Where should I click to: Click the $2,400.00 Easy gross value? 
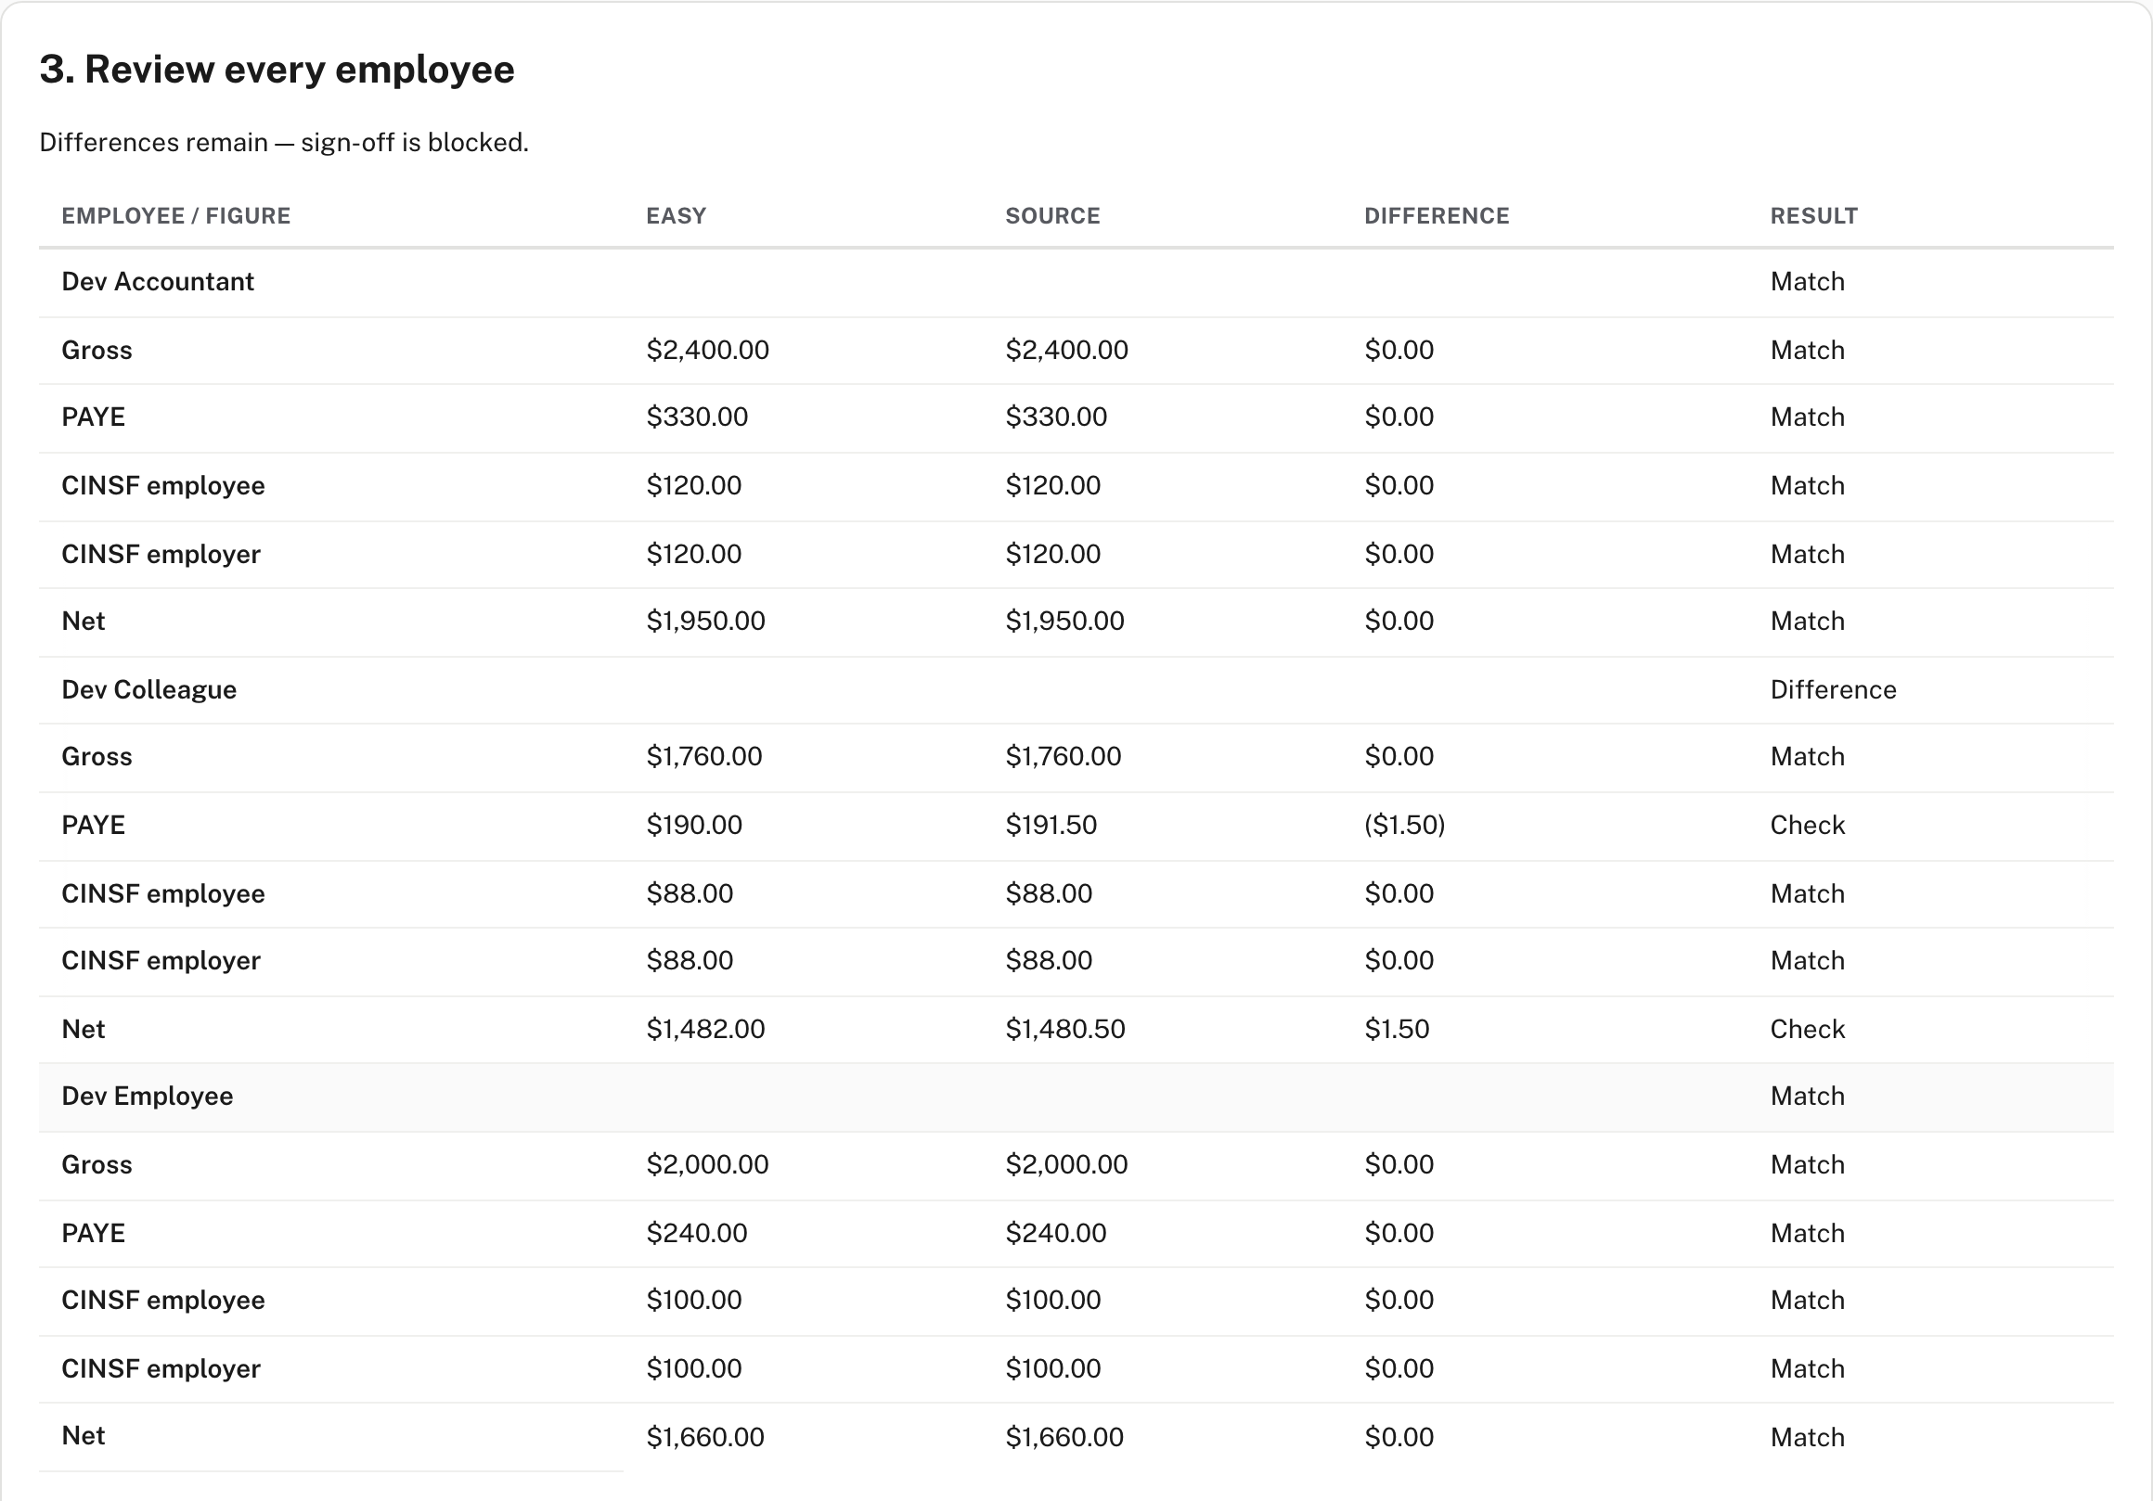[x=708, y=351]
